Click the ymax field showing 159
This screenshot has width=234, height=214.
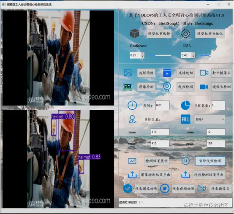(216, 144)
